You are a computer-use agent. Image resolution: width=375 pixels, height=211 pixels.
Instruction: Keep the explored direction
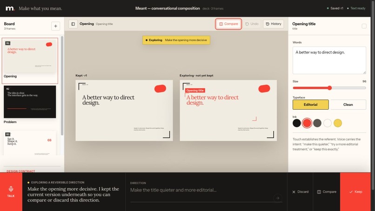coord(355,191)
